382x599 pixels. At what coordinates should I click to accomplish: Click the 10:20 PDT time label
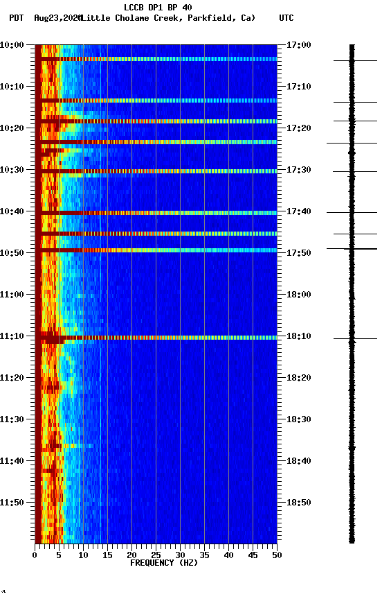point(12,128)
